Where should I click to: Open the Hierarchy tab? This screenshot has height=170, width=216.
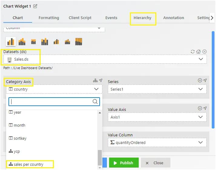[x=142, y=18]
